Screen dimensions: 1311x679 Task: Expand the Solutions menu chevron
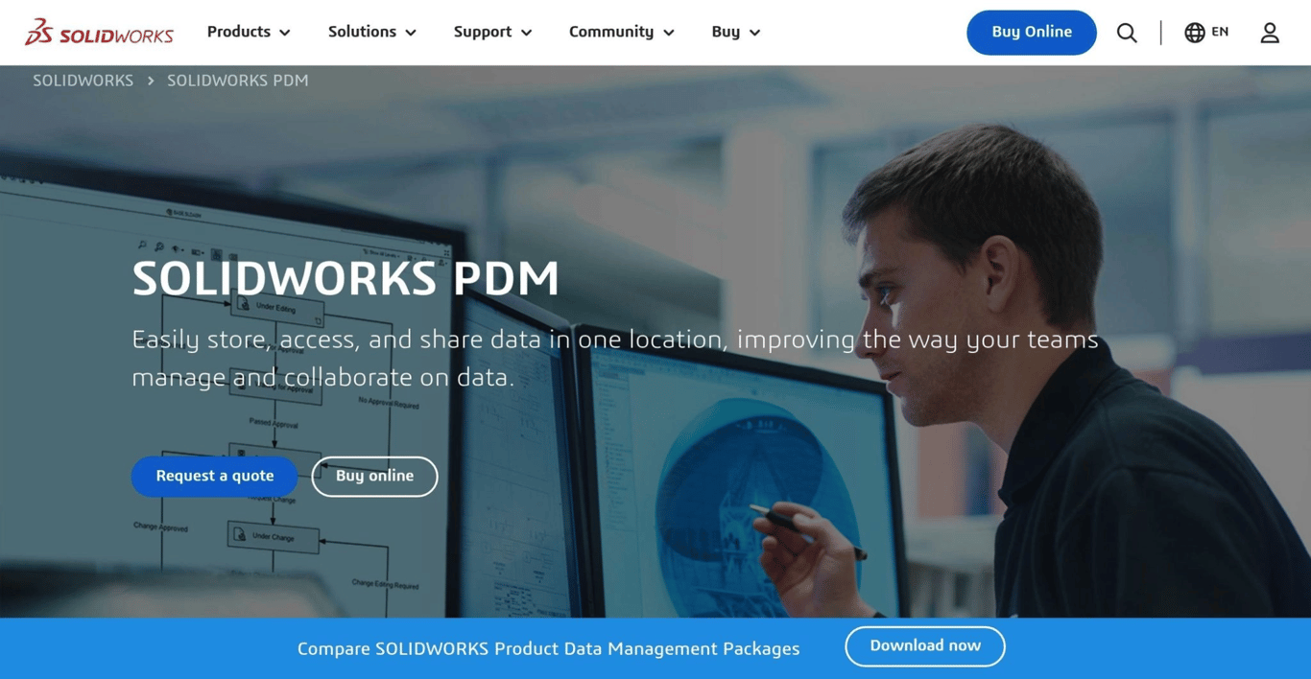pyautogui.click(x=411, y=33)
